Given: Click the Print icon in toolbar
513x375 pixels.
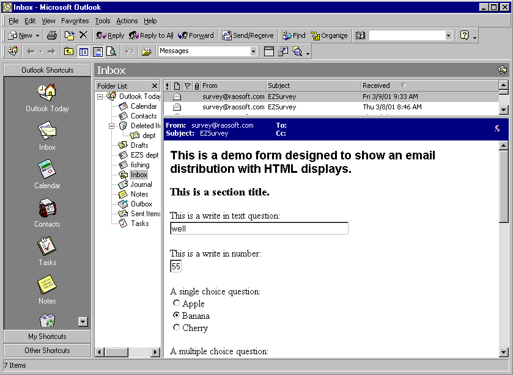Looking at the screenshot, I should point(52,35).
